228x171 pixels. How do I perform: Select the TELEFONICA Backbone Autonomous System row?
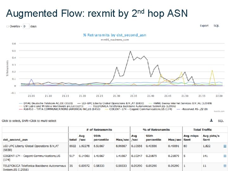coord(115,167)
